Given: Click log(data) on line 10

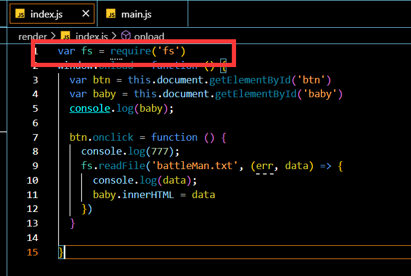Looking at the screenshot, I should [x=165, y=180].
